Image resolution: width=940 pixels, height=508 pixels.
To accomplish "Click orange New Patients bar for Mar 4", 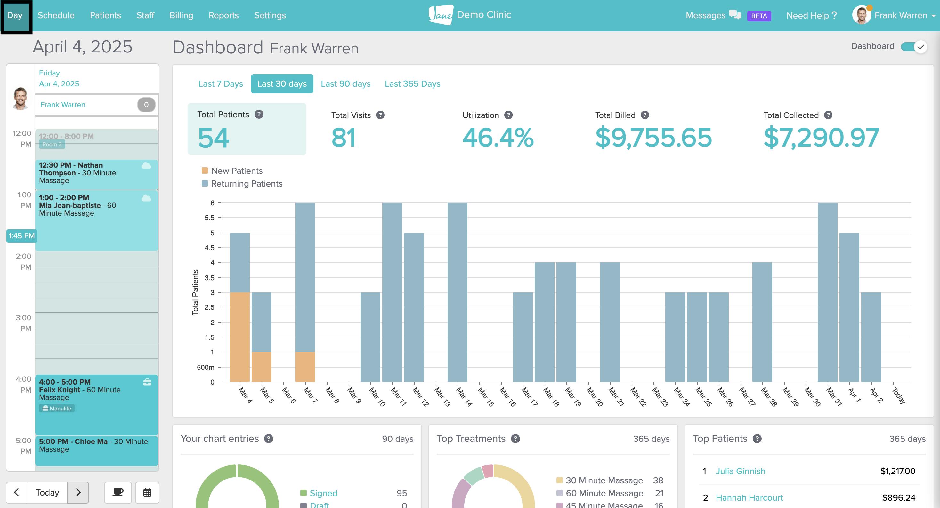I will coord(240,337).
